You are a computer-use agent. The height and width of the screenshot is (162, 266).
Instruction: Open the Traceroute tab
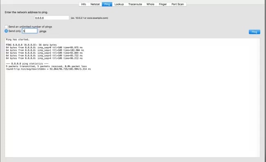[135, 4]
